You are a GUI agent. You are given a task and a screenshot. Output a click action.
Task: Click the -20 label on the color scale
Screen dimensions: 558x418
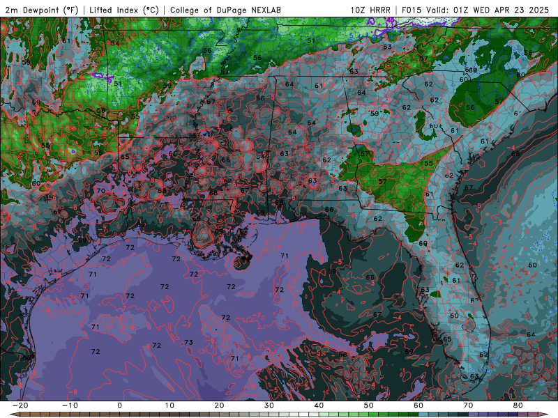click(20, 405)
